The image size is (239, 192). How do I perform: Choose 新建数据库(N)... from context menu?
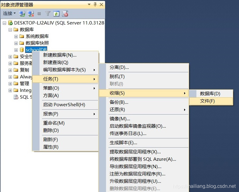65,55
